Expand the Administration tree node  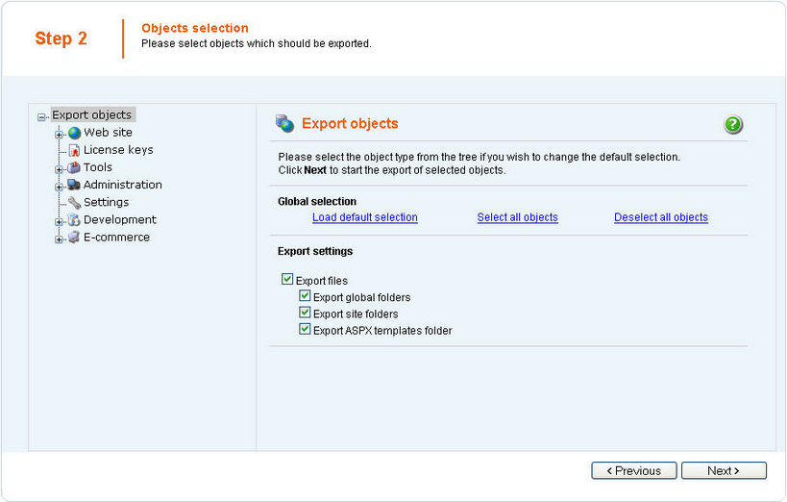point(59,187)
